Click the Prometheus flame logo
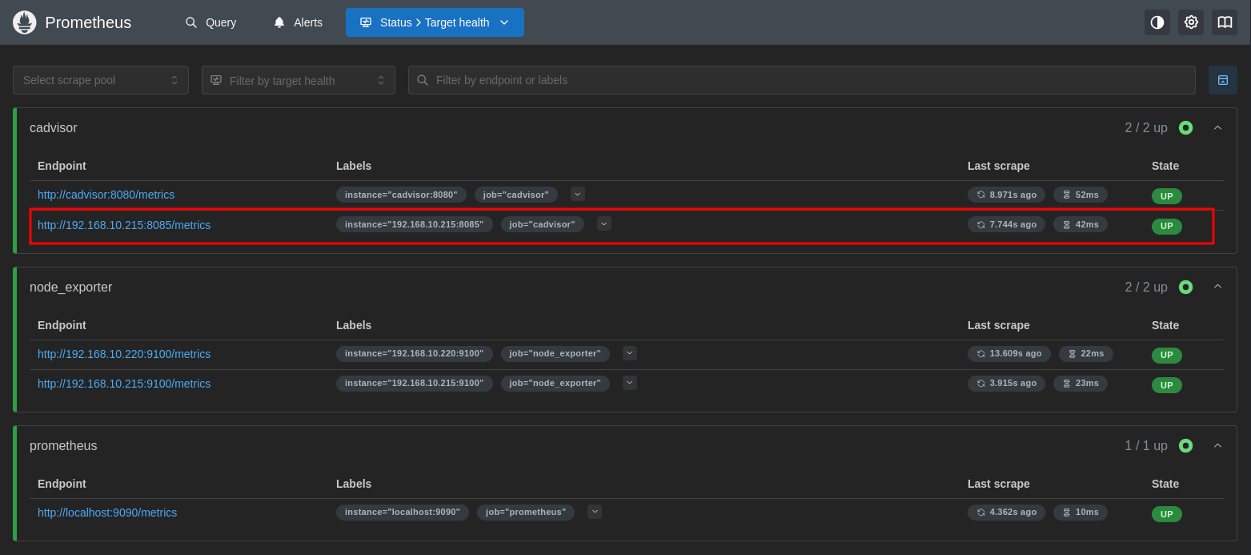 tap(25, 22)
